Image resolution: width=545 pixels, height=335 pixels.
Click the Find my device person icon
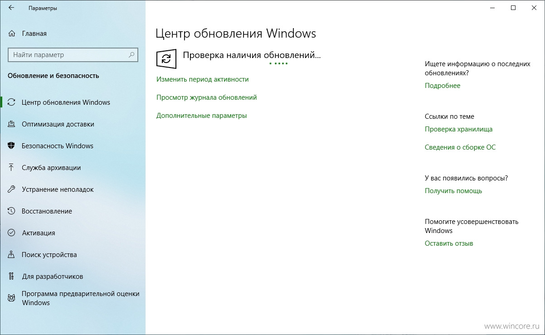point(12,255)
